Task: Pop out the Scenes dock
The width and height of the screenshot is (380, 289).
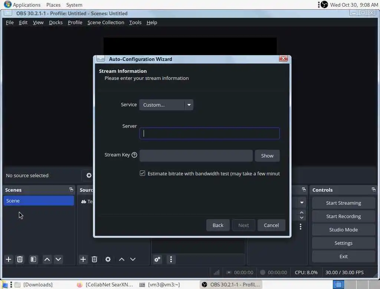Action: click(x=71, y=189)
